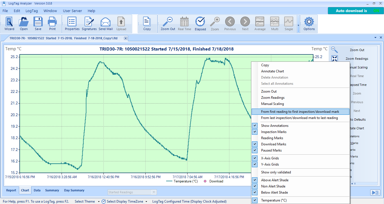Image resolution: width=384 pixels, height=204 pixels.
Task: Click the Open folder icon
Action: point(24,24)
